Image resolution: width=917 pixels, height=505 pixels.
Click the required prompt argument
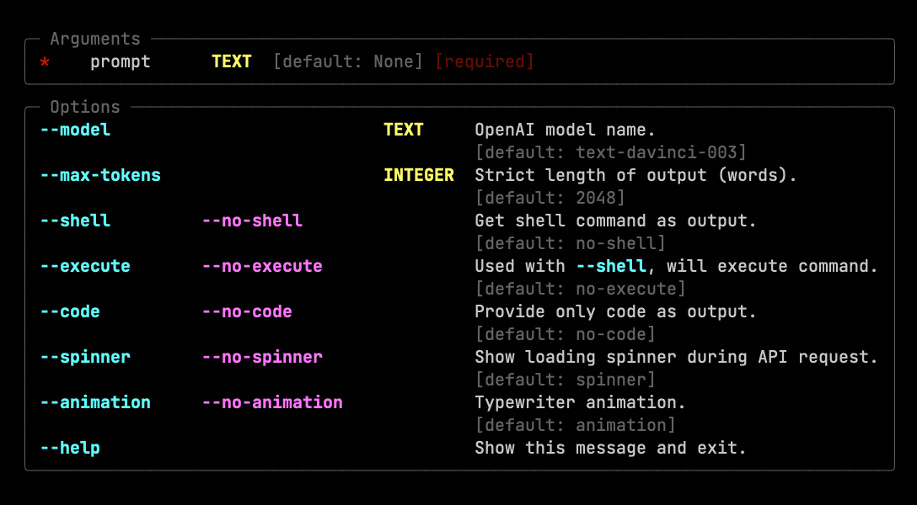point(121,61)
